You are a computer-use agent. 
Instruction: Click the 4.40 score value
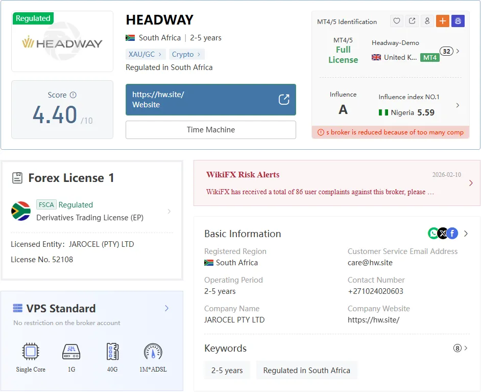click(x=55, y=115)
